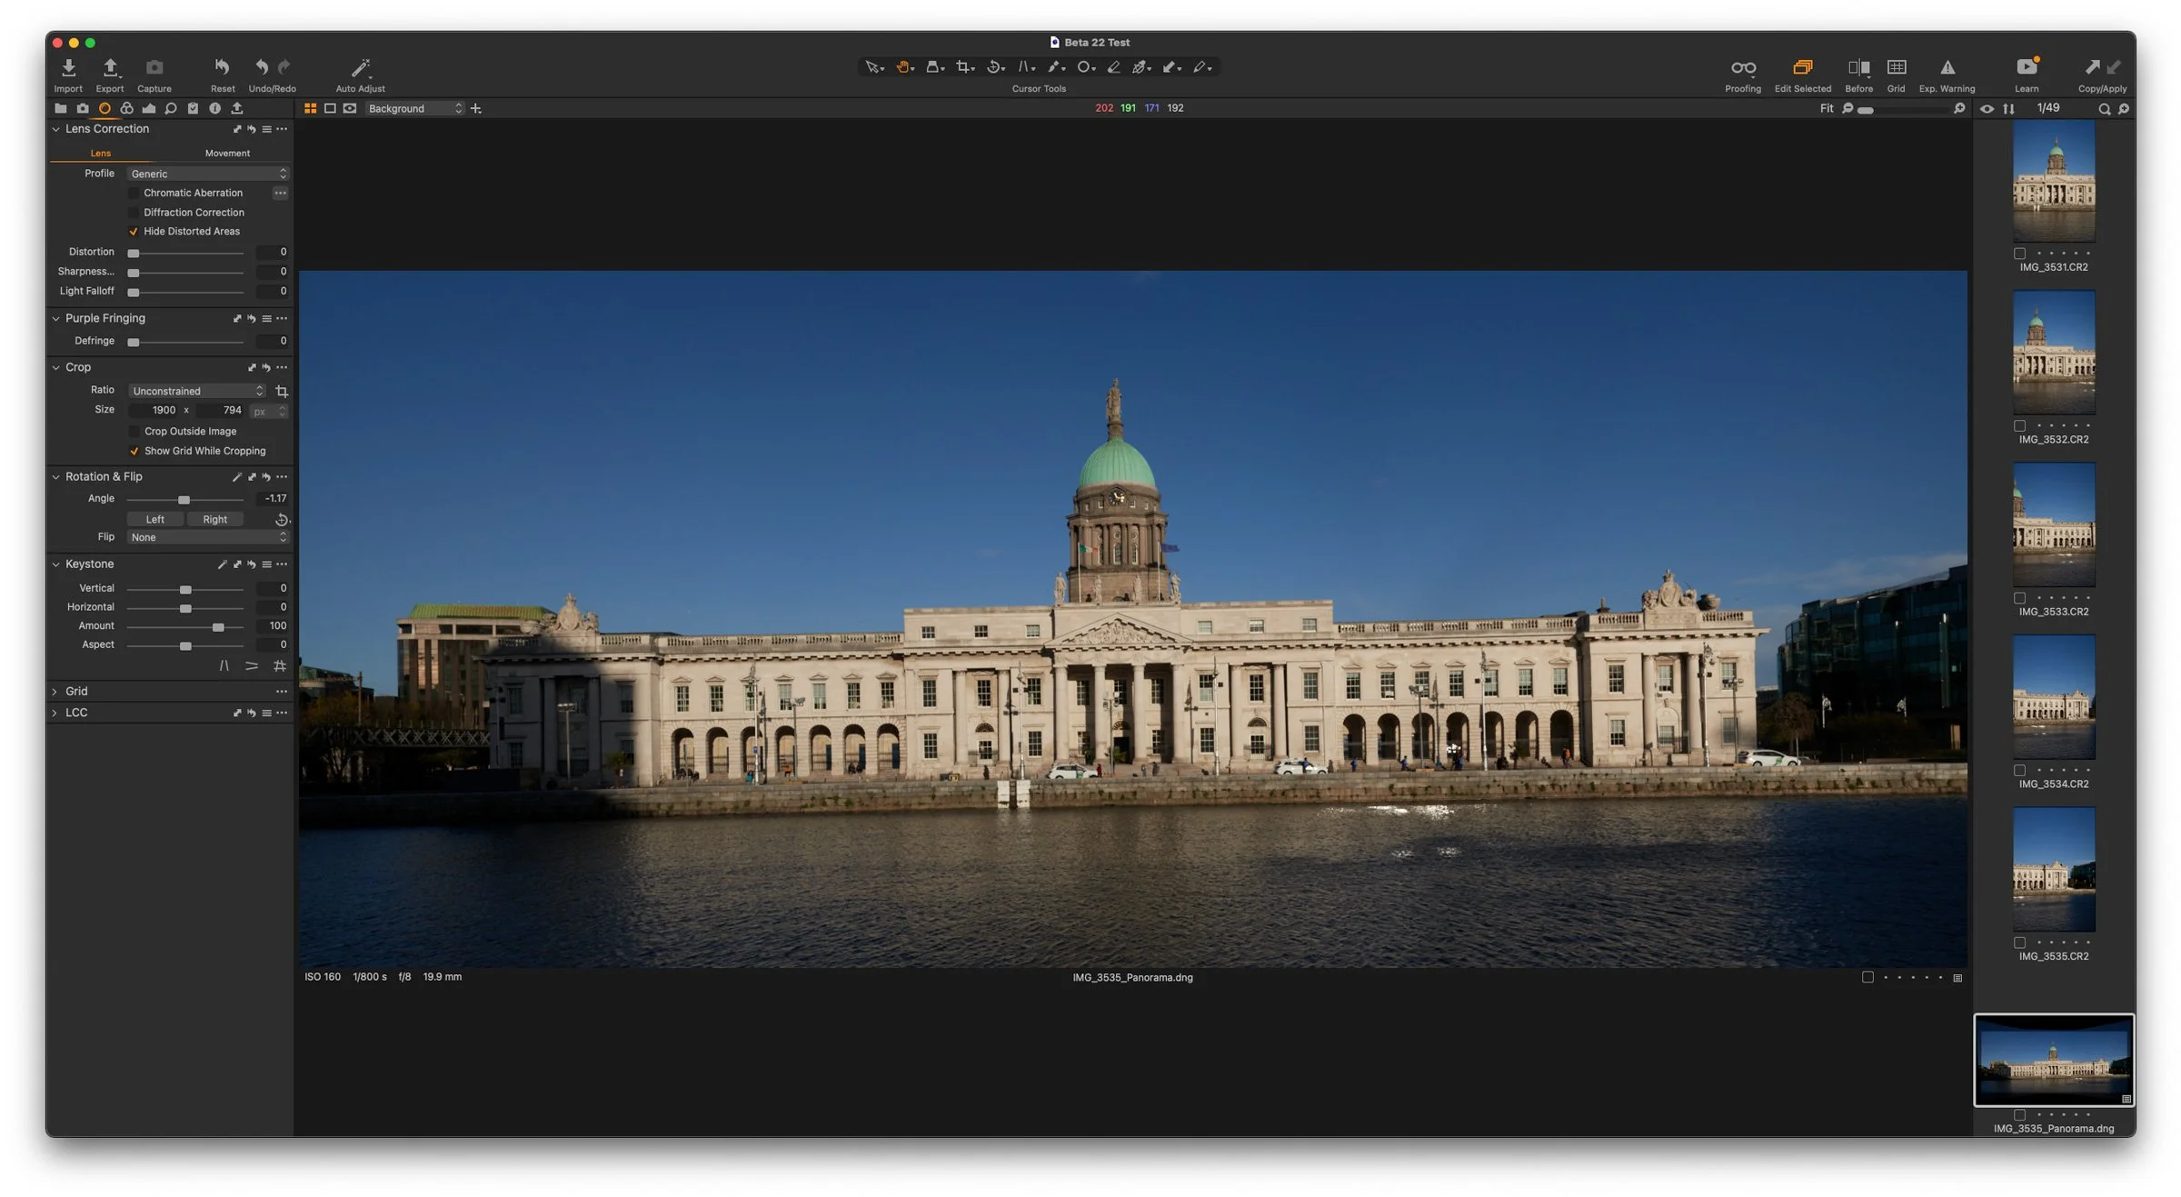Click the Before comparison icon
Screen dimensions: 2181x1197
point(1858,68)
